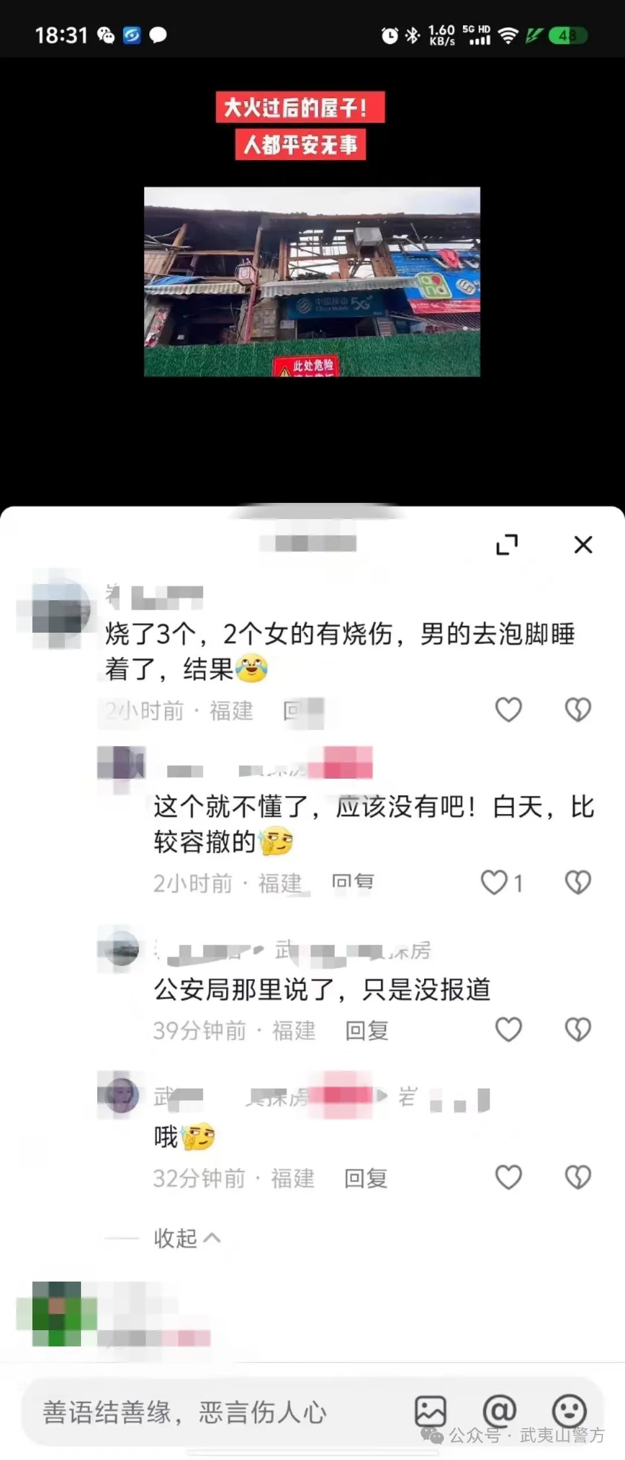This screenshot has height=1460, width=625.
Task: Dislike the reply 公安局那里说了
Action: [x=578, y=1030]
